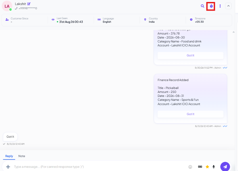Click masked phone number +91998******0
Image resolution: width=238 pixels, height=171 pixels.
pos(28,8)
